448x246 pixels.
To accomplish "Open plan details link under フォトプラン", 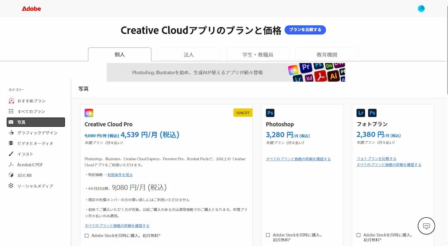I will pos(389,164).
